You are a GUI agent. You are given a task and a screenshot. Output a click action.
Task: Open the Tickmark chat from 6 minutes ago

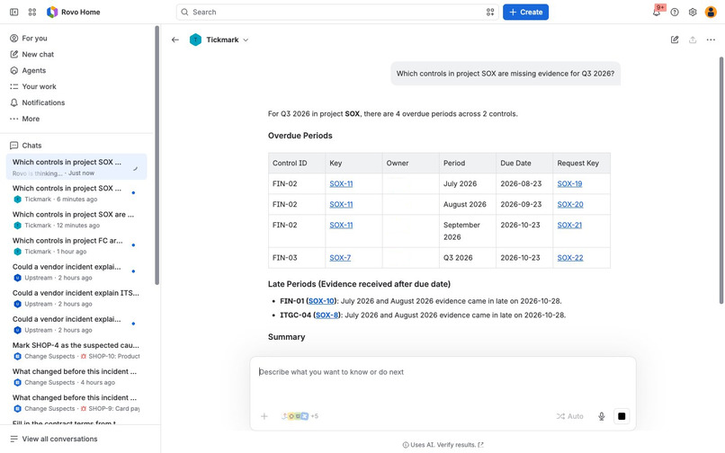(x=76, y=193)
